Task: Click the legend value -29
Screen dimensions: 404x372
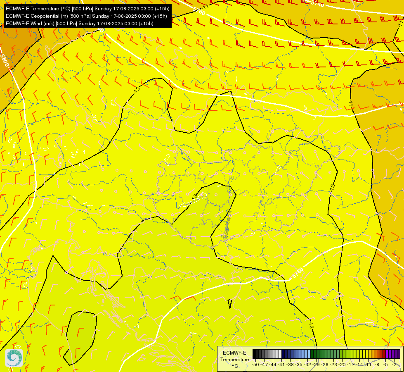Action: coord(316,365)
